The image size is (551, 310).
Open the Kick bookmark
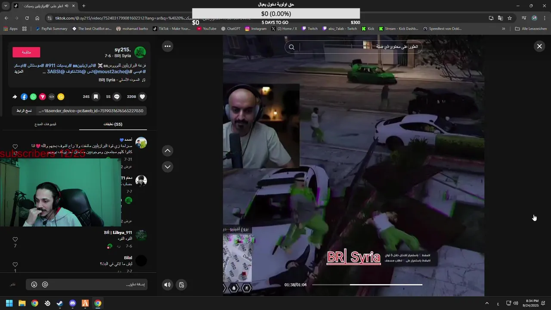(368, 29)
